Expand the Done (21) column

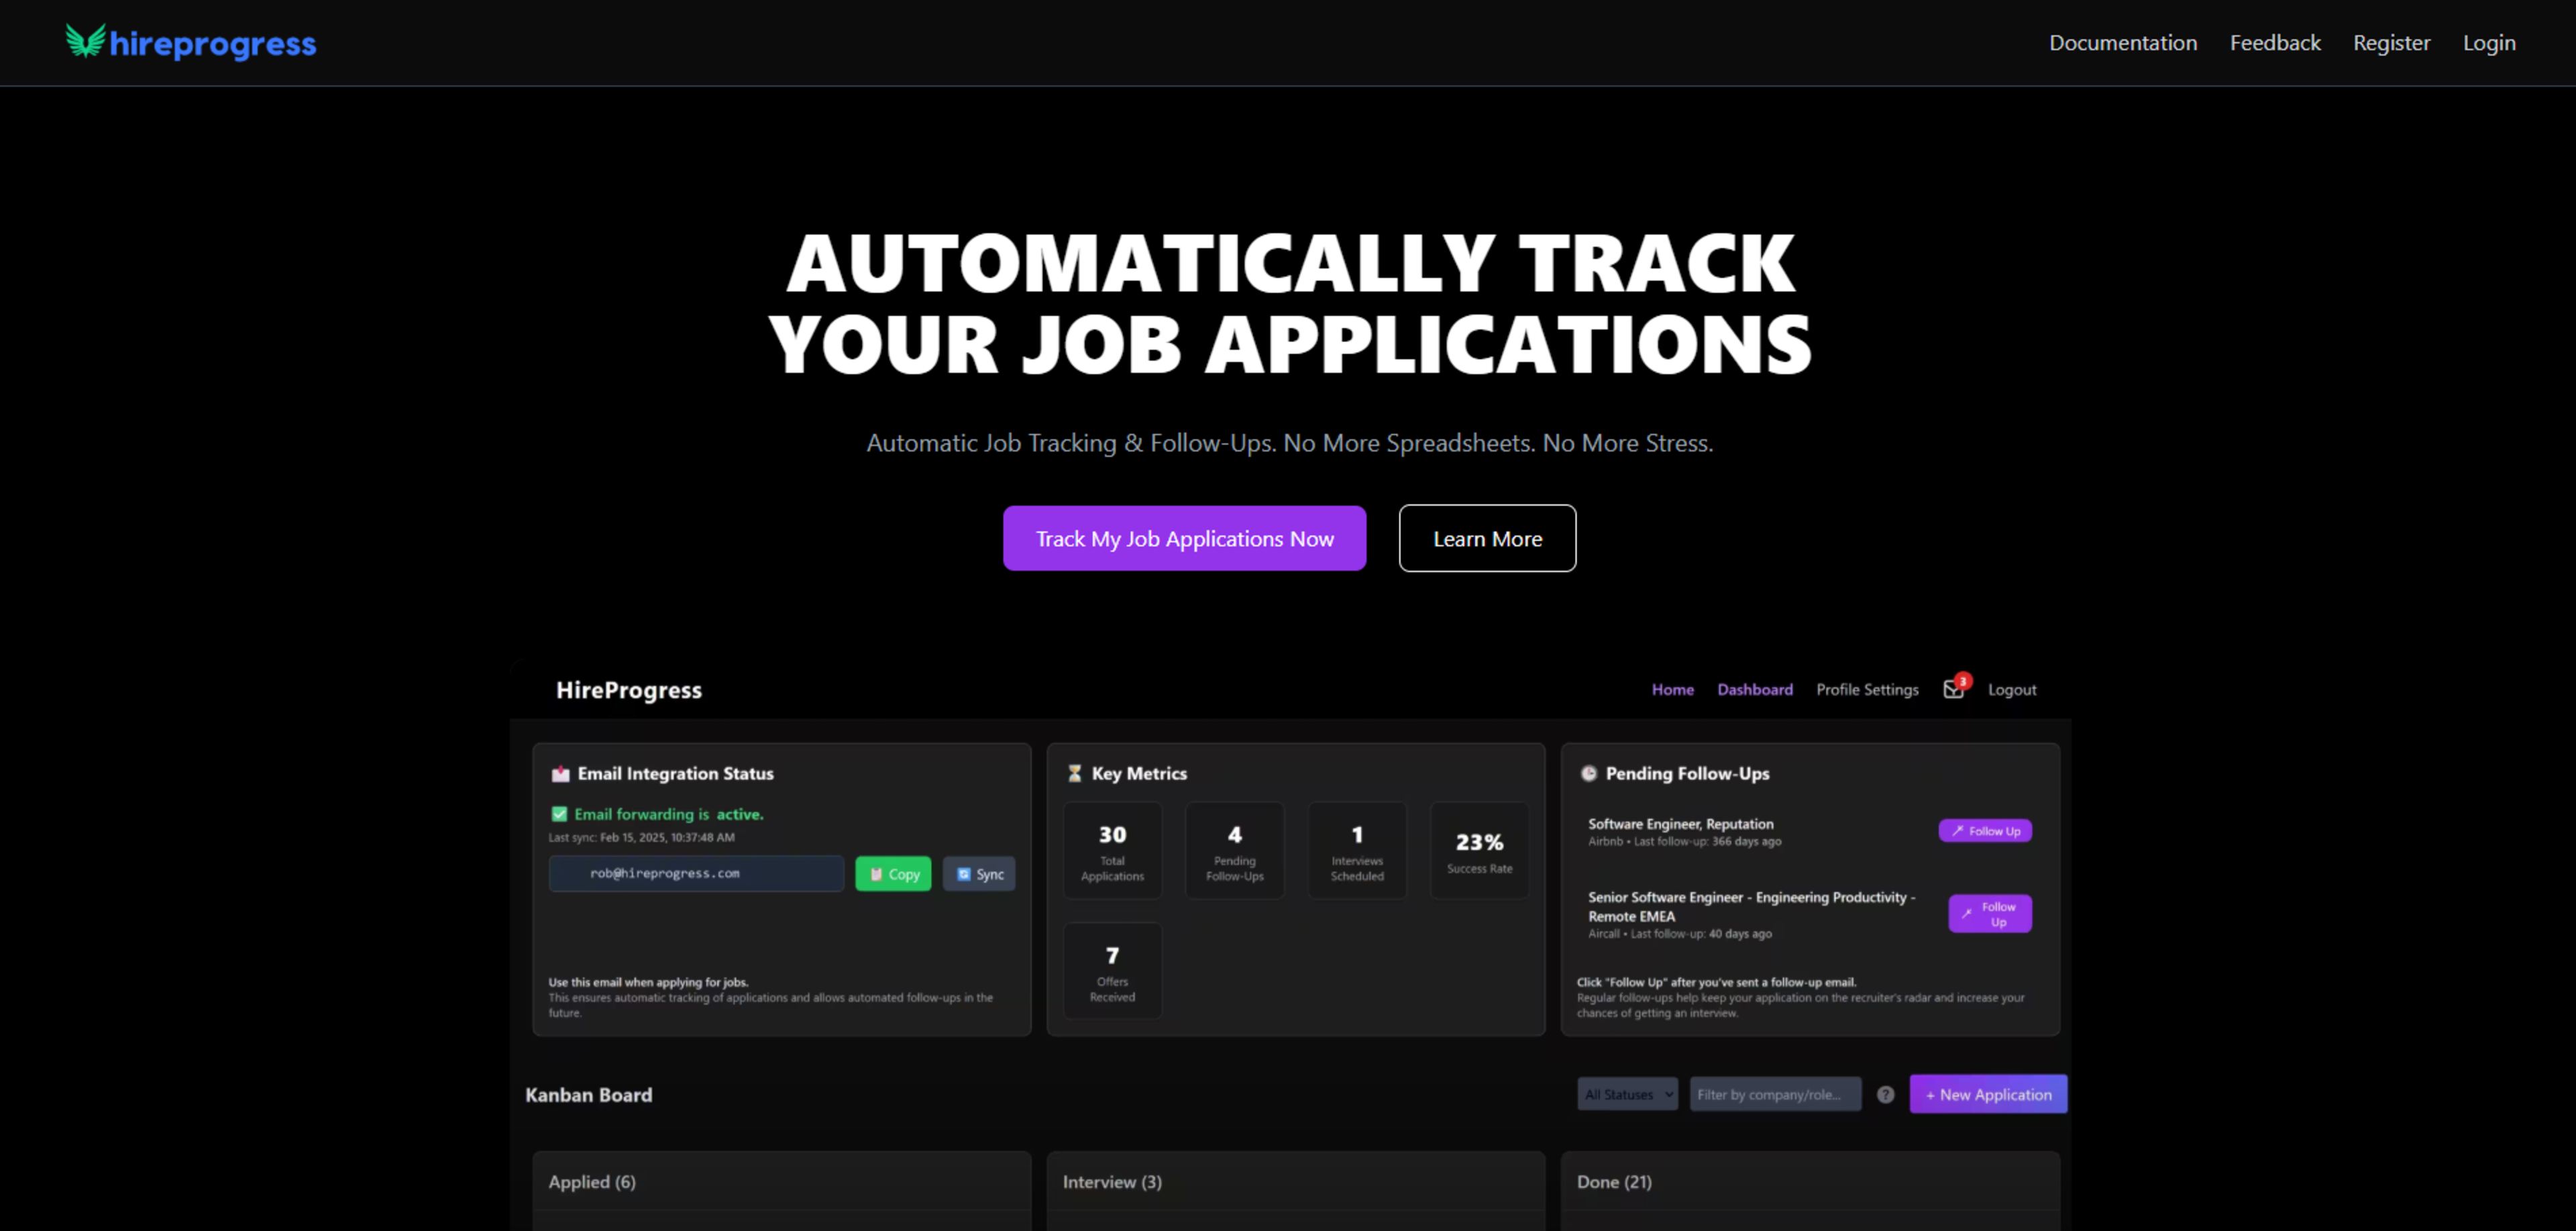(1614, 1181)
